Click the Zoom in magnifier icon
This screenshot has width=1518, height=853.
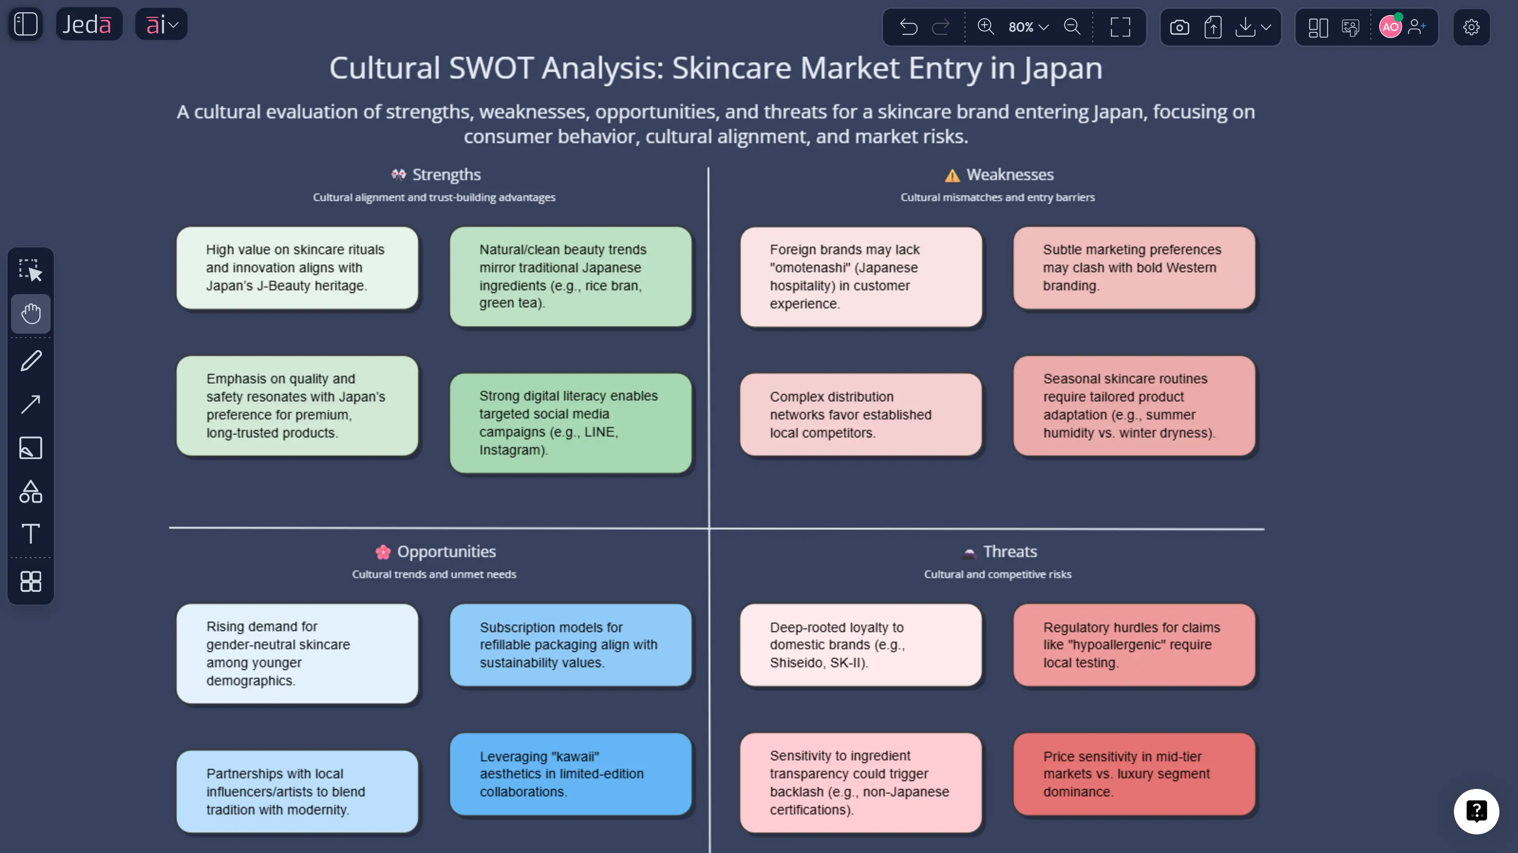click(x=985, y=27)
